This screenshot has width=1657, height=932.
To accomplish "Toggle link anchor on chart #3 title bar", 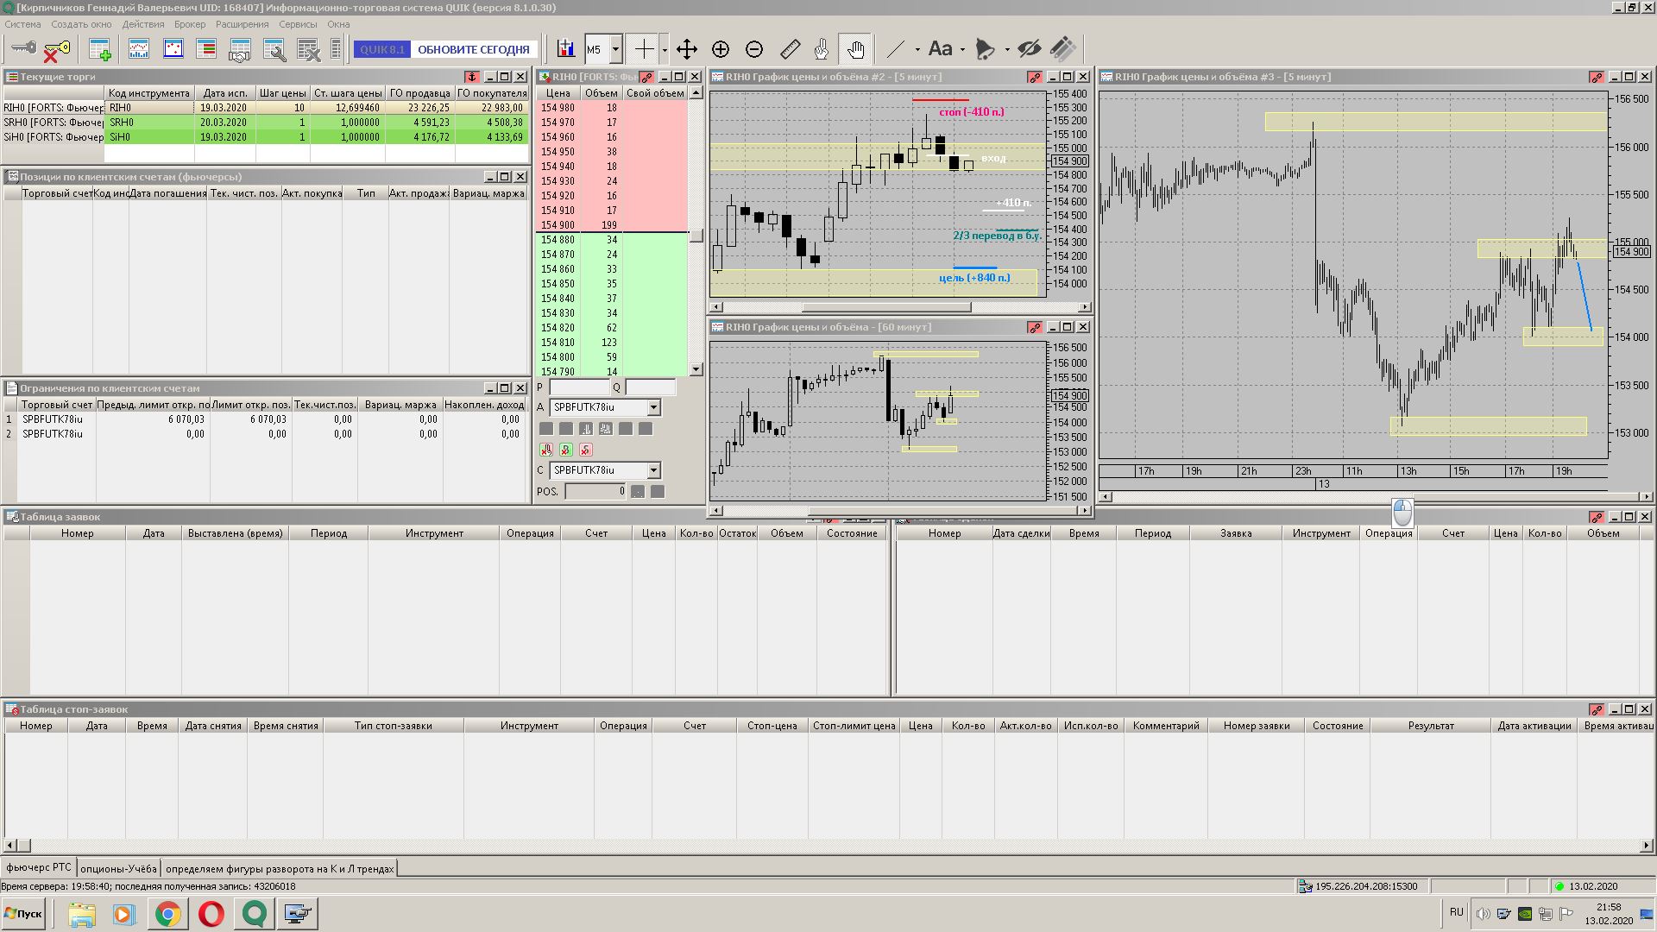I will tap(1596, 77).
